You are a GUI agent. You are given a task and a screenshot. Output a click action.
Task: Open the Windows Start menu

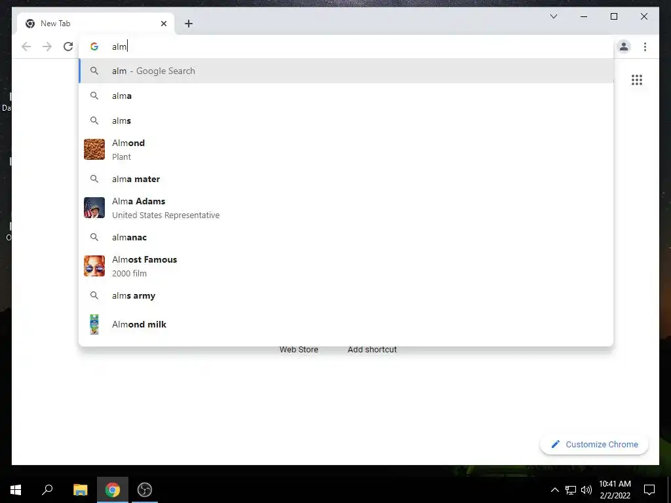16,490
